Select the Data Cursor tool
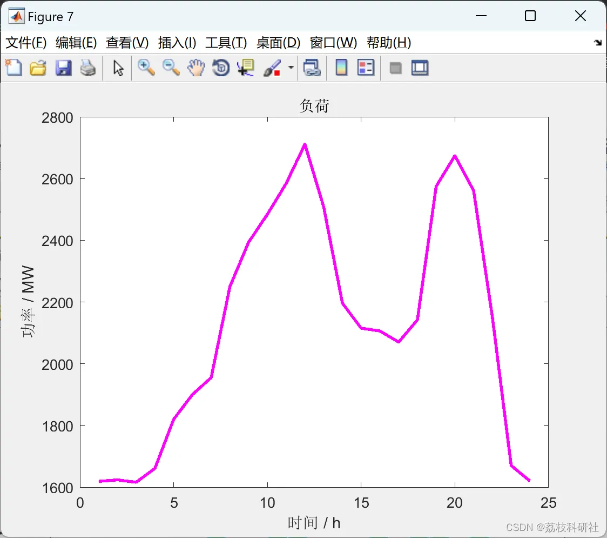Screen dimensions: 607x538 point(245,68)
